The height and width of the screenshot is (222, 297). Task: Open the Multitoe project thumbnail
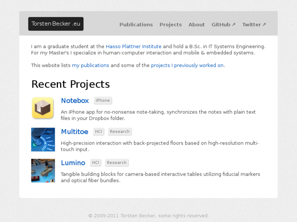[43, 140]
